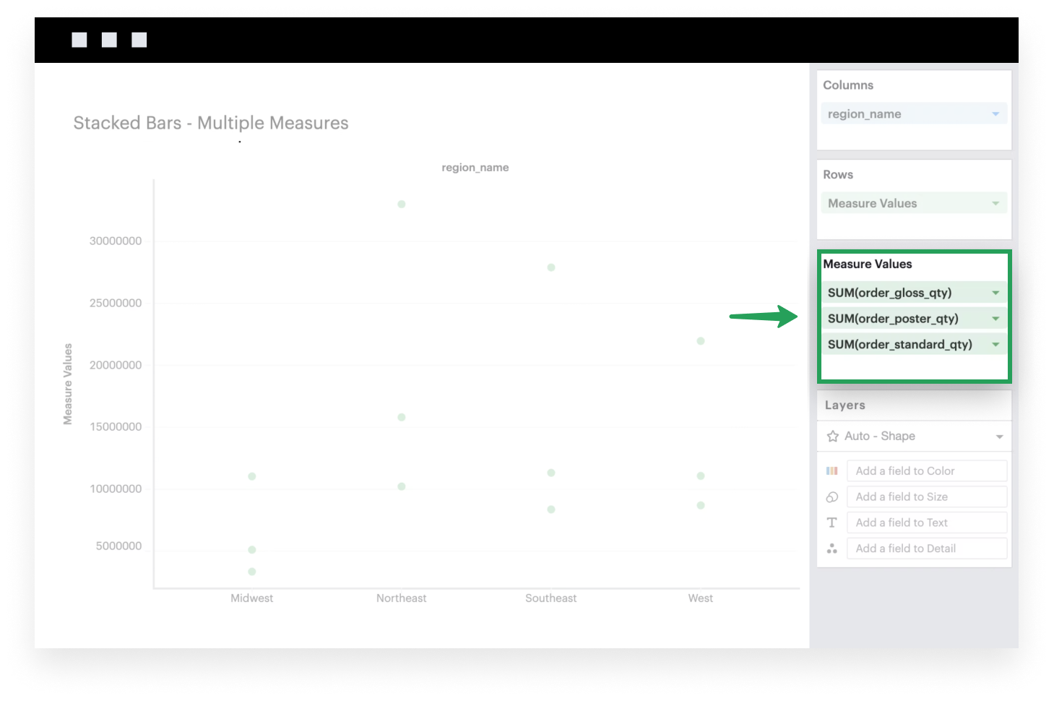Click the colored bars Color encoding icon
This screenshot has height=701, width=1054.
pos(831,470)
